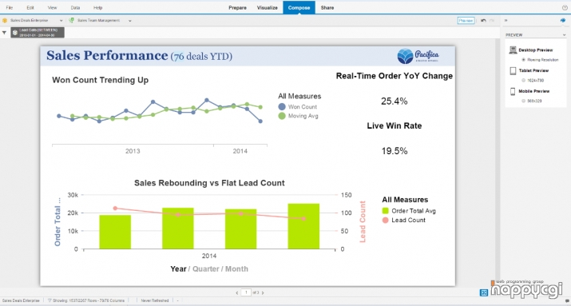Select the Month drill level
571x306 pixels.
(x=236, y=268)
